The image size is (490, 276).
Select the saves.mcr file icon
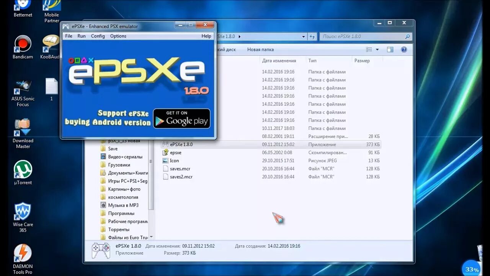click(x=165, y=169)
